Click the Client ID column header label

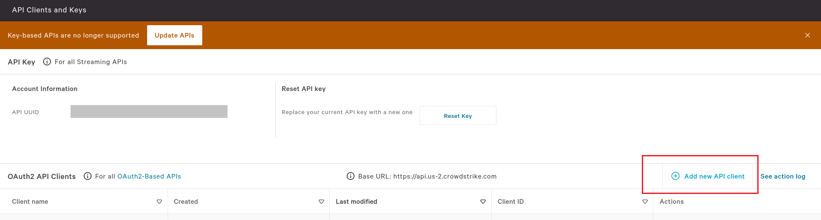(x=511, y=202)
